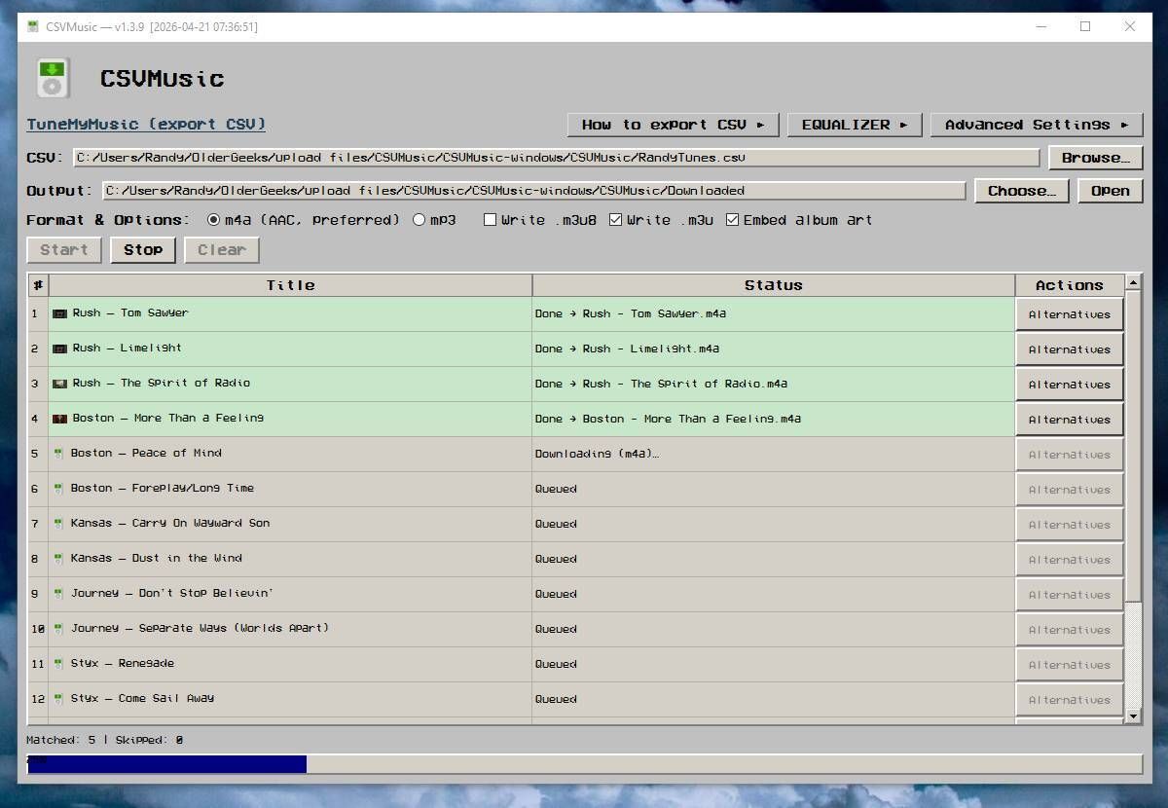Click the album art icon for Boston — More Than a Feeling
The height and width of the screenshot is (808, 1168).
60,419
